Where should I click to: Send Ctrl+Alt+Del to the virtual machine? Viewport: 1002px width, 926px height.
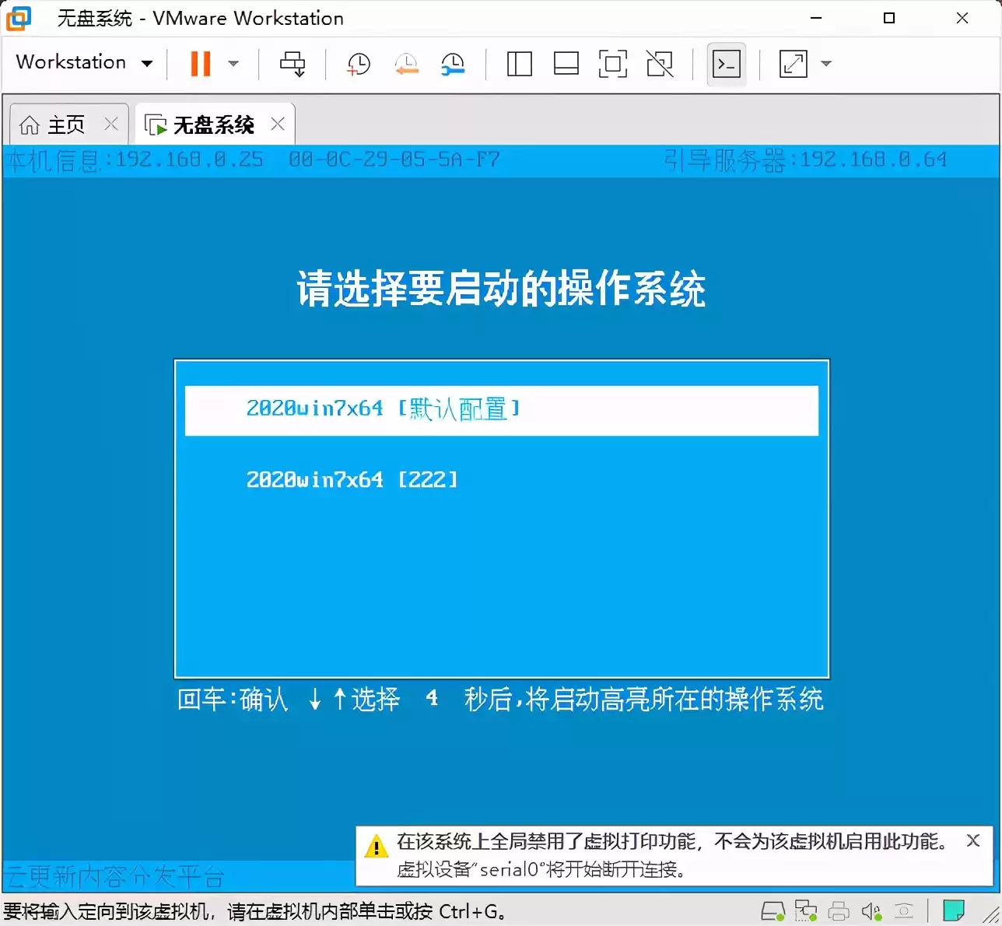tap(293, 63)
